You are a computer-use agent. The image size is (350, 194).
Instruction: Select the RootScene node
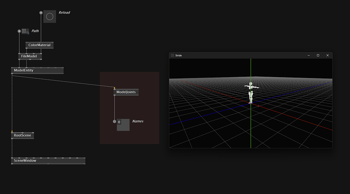click(23, 135)
